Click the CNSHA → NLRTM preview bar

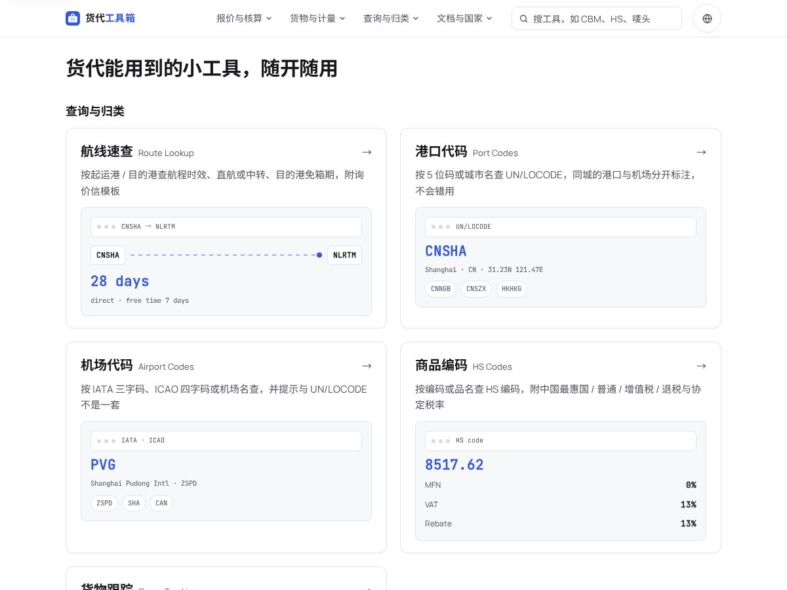226,227
